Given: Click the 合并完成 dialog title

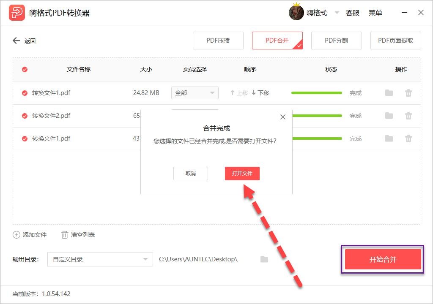Looking at the screenshot, I should [216, 128].
